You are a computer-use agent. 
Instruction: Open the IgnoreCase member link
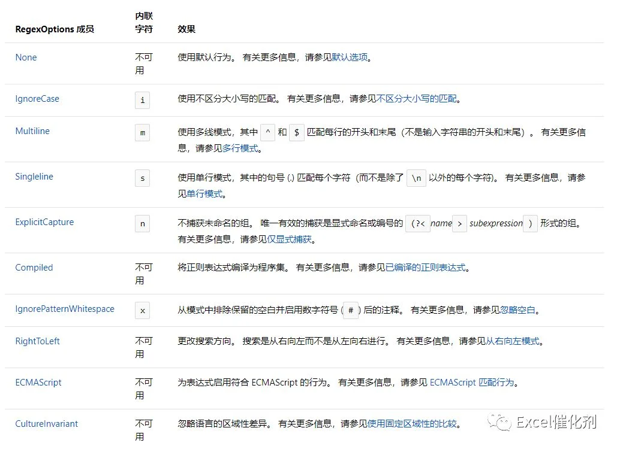tap(37, 99)
